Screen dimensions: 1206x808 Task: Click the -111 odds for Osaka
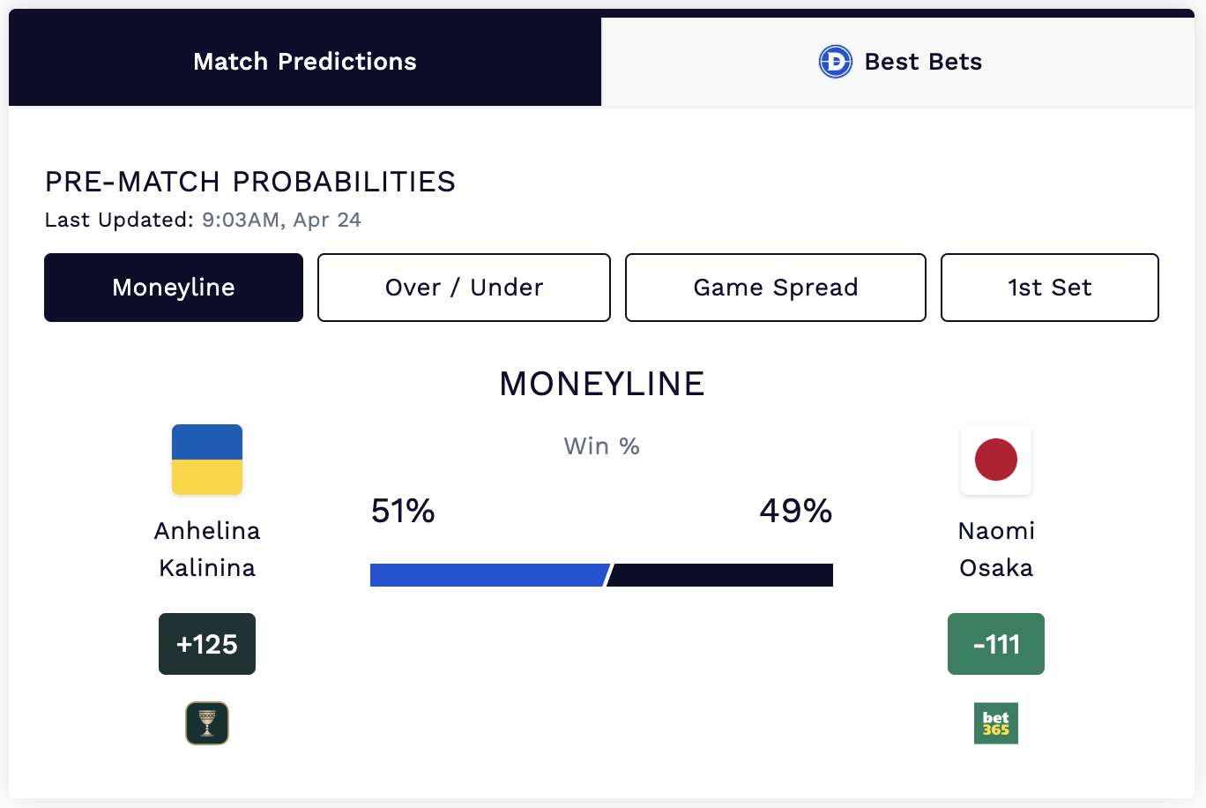[996, 644]
